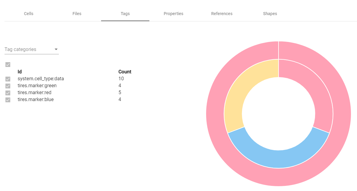The image size is (357, 191).
Task: Select the Tags tab
Action: [x=125, y=14]
